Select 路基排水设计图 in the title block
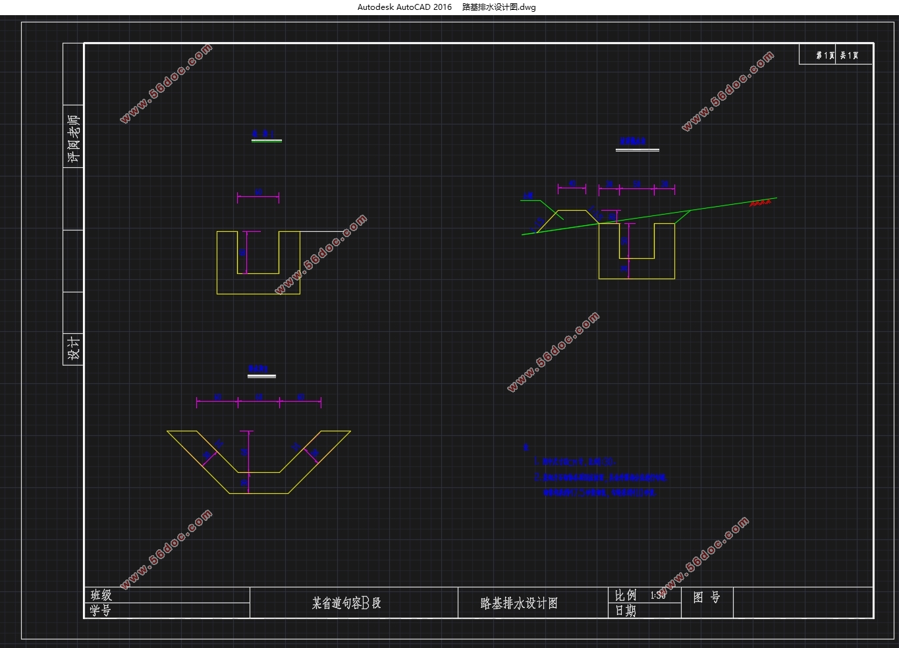This screenshot has width=899, height=648. coord(519,603)
